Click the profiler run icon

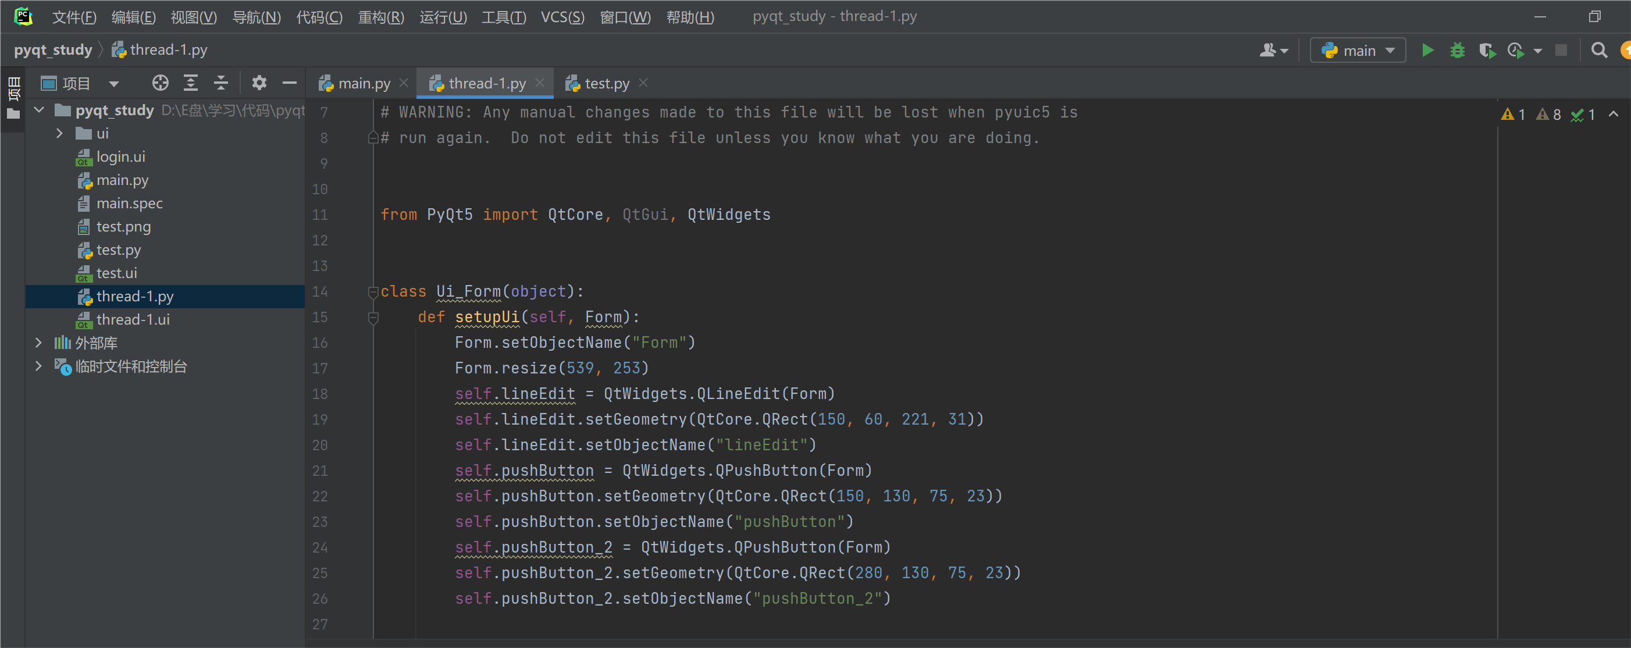coord(1516,51)
